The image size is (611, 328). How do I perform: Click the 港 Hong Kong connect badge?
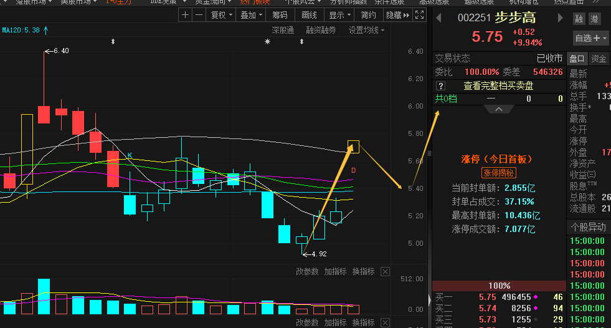[594, 19]
